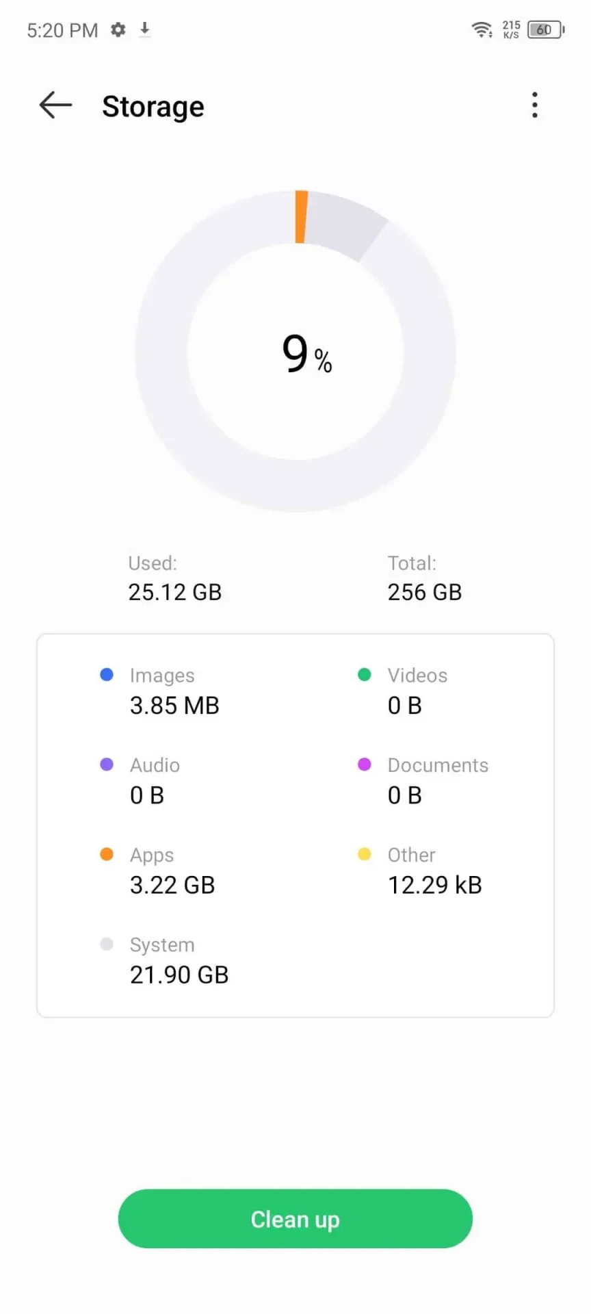The width and height of the screenshot is (591, 1314).
Task: View System storage usage entry
Action: [179, 960]
